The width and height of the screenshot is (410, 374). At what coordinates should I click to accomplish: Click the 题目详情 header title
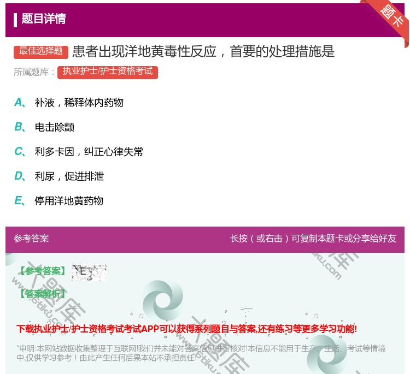[43, 19]
